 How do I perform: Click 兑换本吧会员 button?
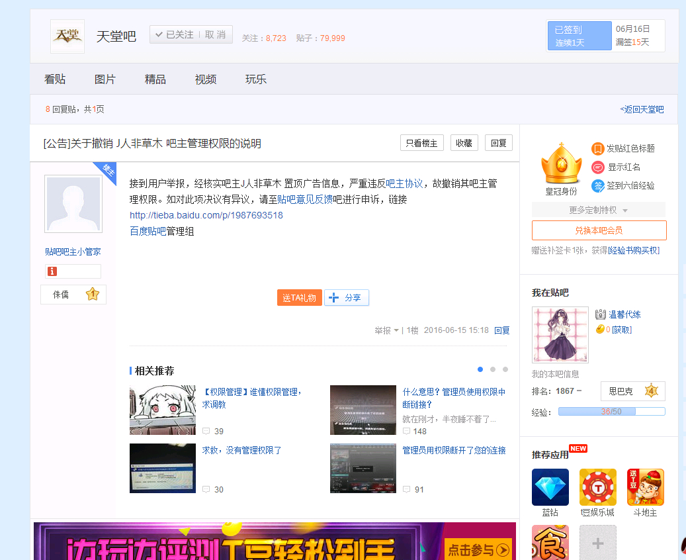[599, 230]
